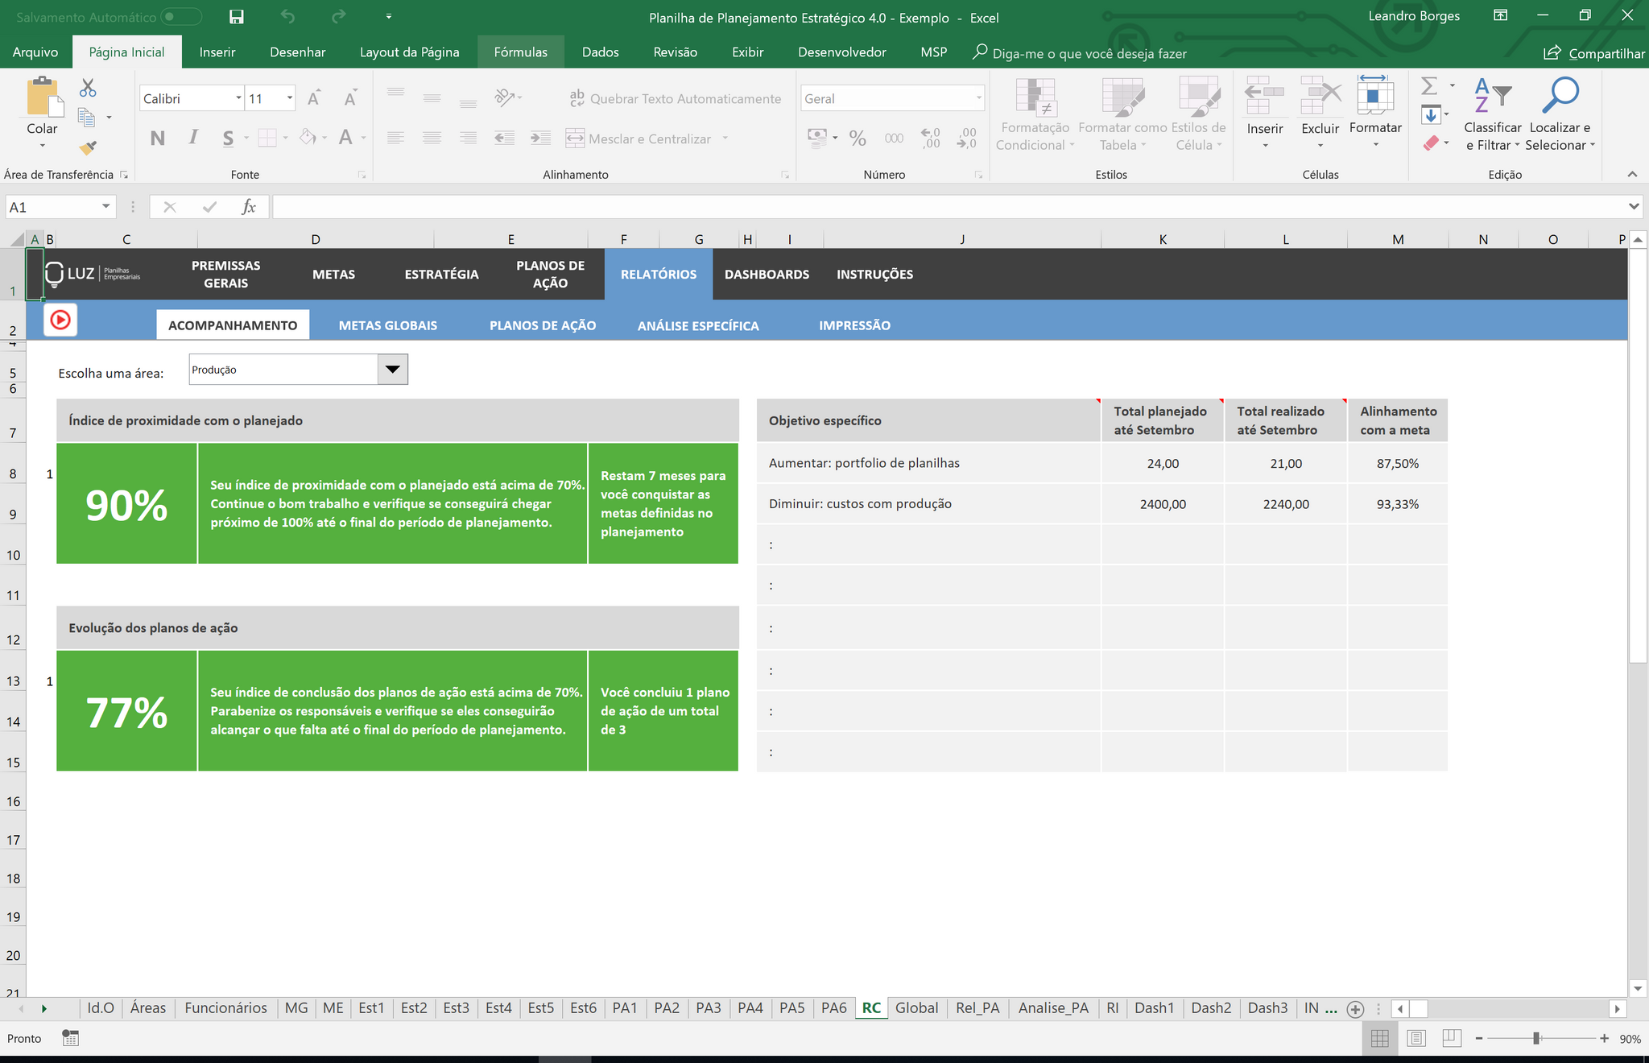Toggle the Salvamento Automático switch
The height and width of the screenshot is (1063, 1649).
(181, 17)
